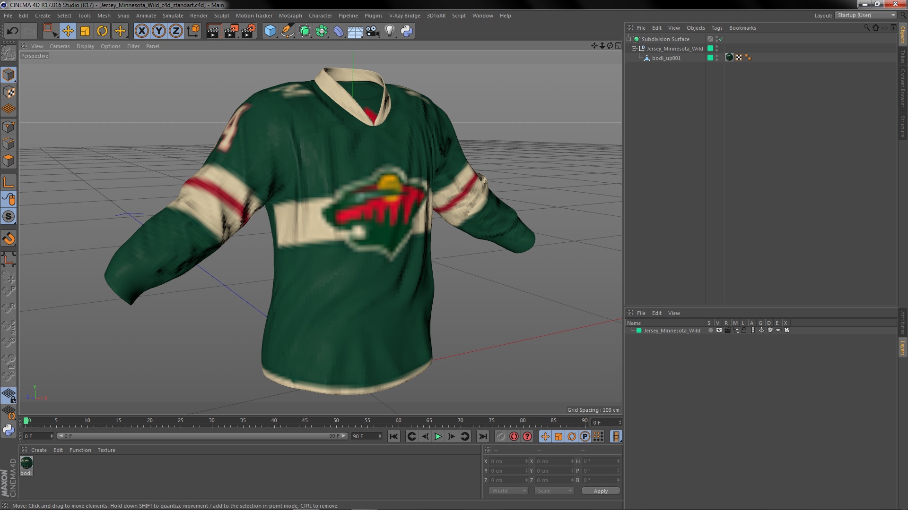Screen dimensions: 908x510
Task: Enable Polygons mode in left toolbar
Action: [x=9, y=161]
